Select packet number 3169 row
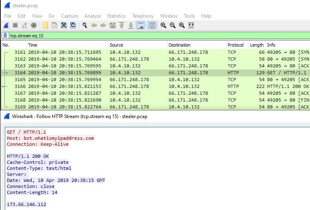 [156, 107]
